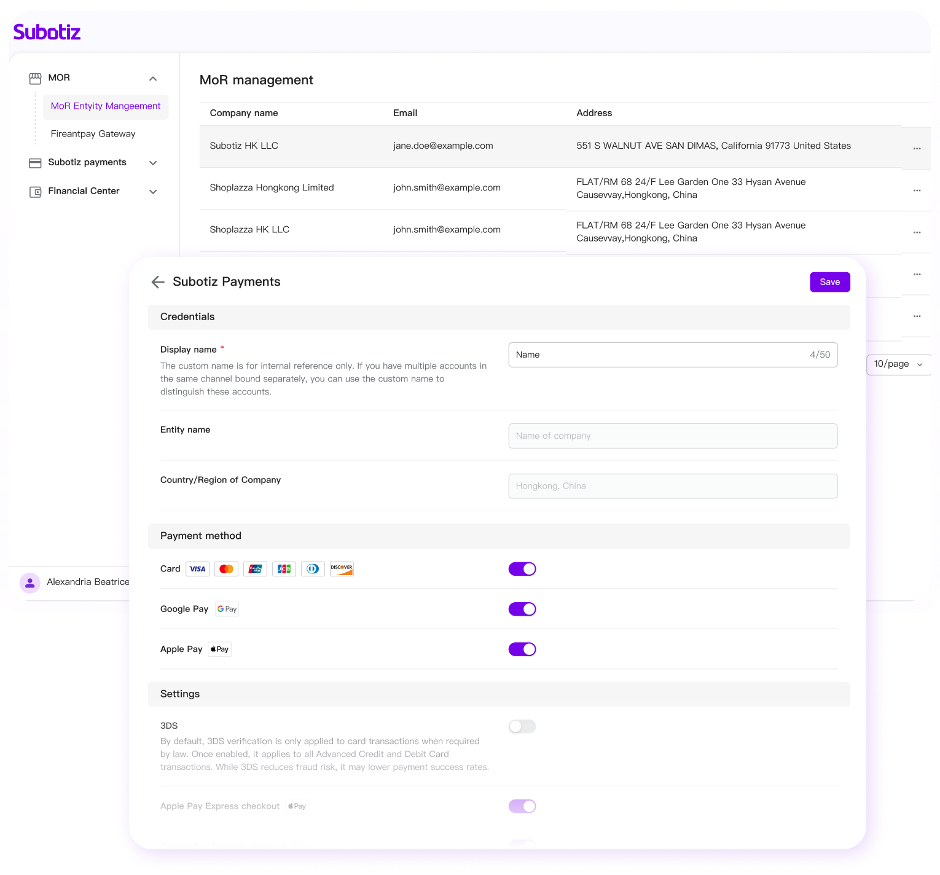Click the Company name column header

pyautogui.click(x=244, y=113)
